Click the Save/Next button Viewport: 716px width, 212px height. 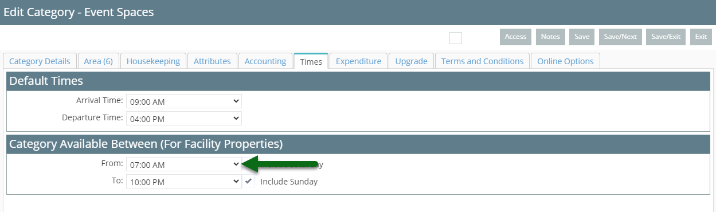pos(620,37)
